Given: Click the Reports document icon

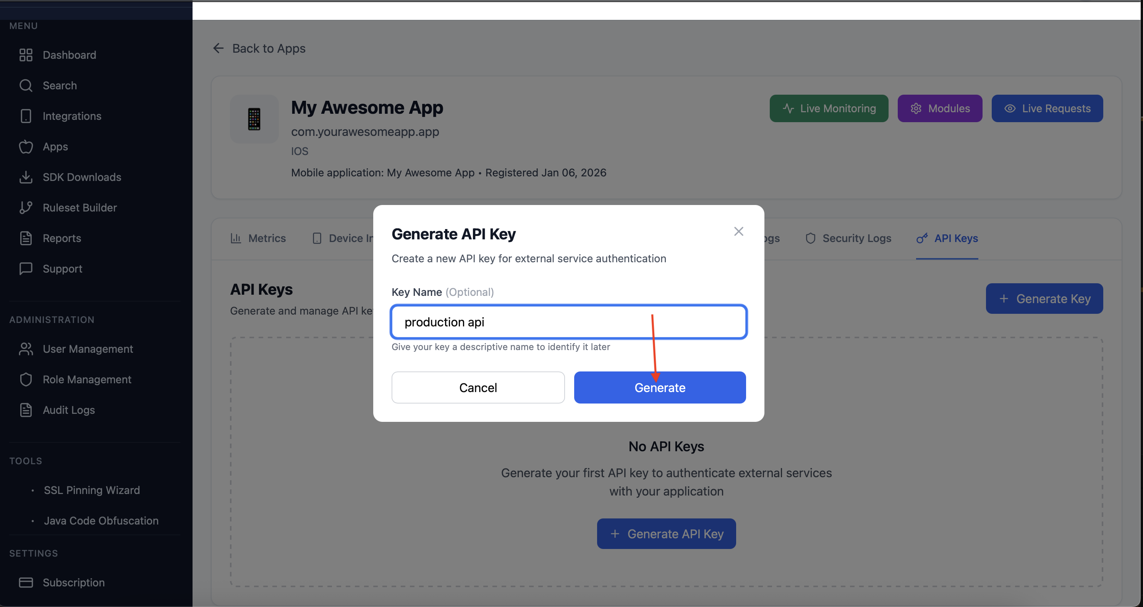Looking at the screenshot, I should (x=26, y=238).
